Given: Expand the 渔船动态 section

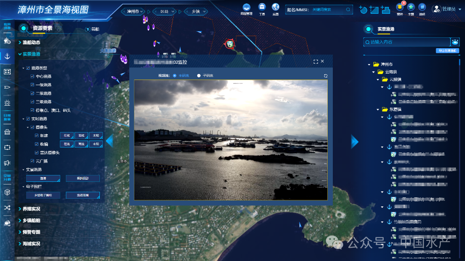Looking at the screenshot, I should click(x=30, y=43).
